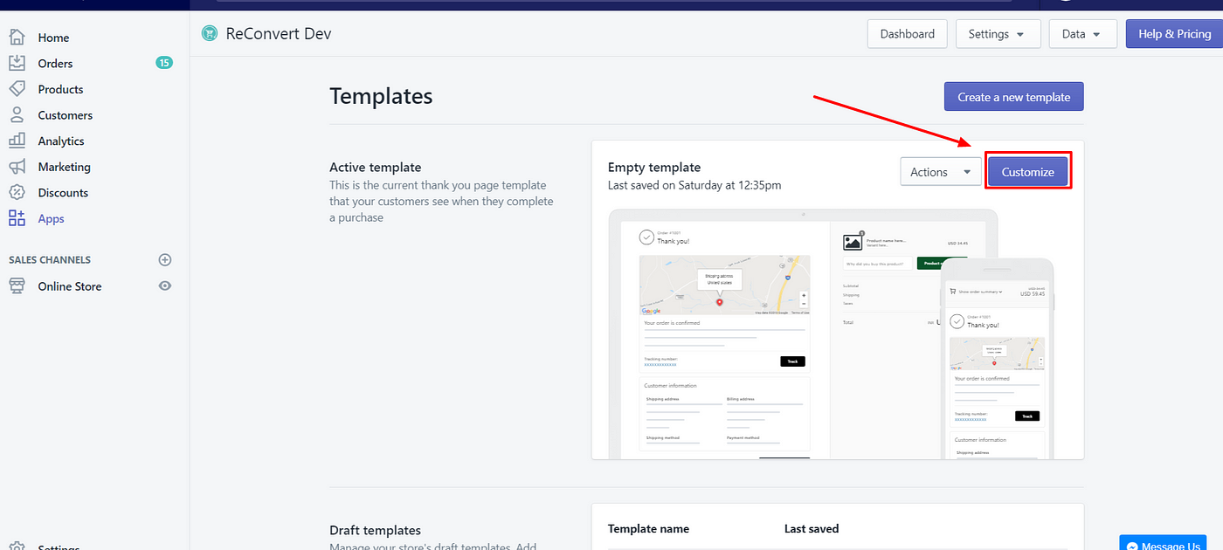
Task: Open Online Store sales channel
Action: (x=69, y=286)
